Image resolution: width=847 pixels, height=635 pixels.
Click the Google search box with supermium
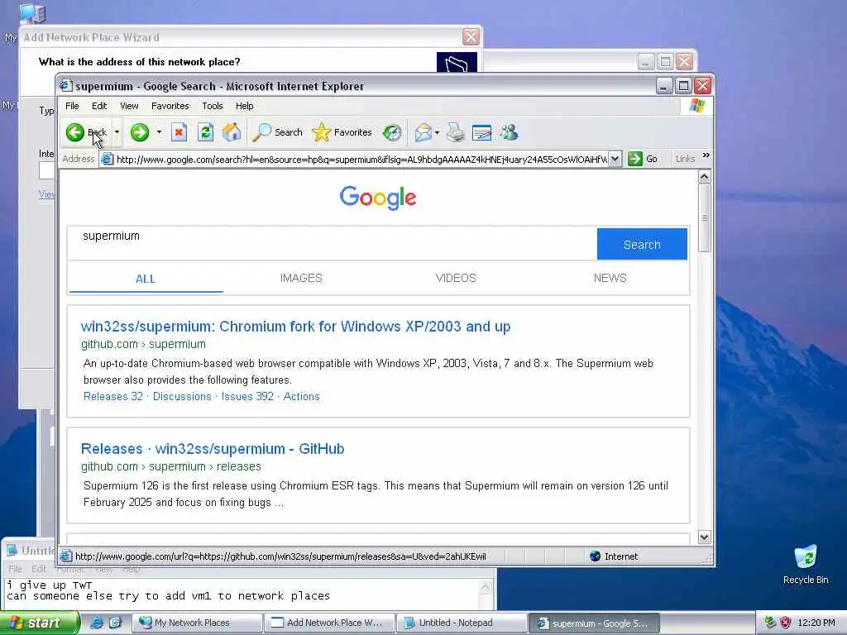pos(333,244)
